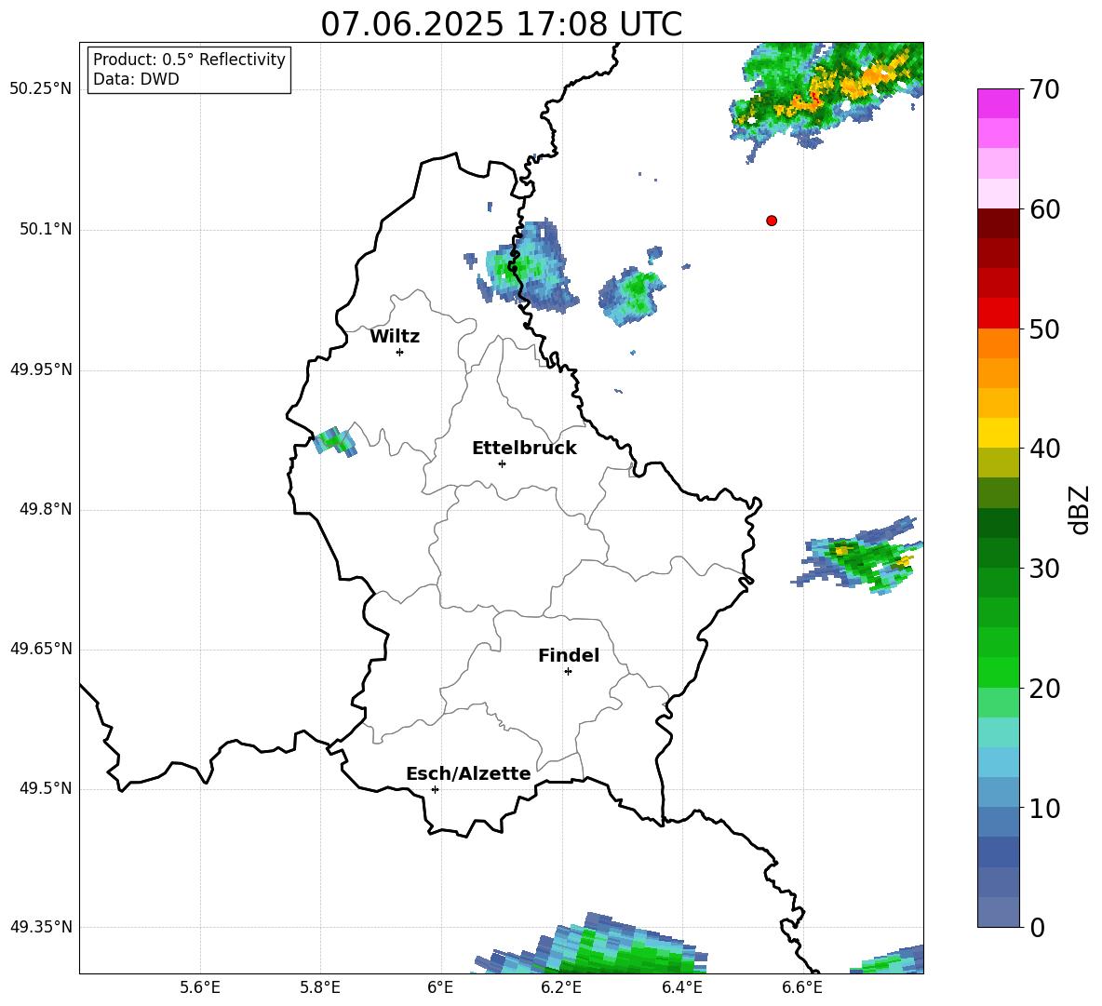
Task: Click the Ettelbruck station cross marker
Action: pos(502,463)
